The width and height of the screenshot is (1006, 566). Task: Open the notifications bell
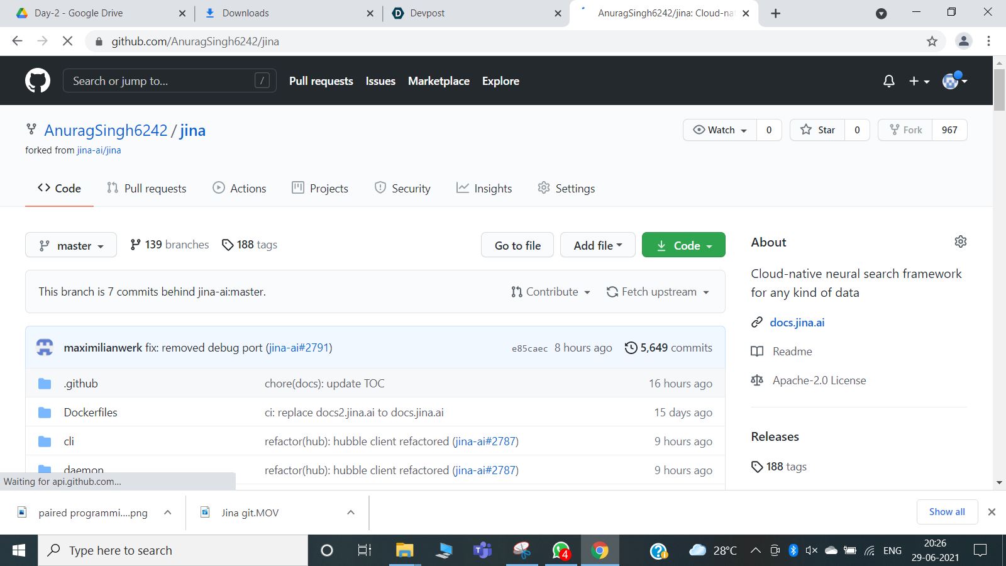(x=889, y=81)
